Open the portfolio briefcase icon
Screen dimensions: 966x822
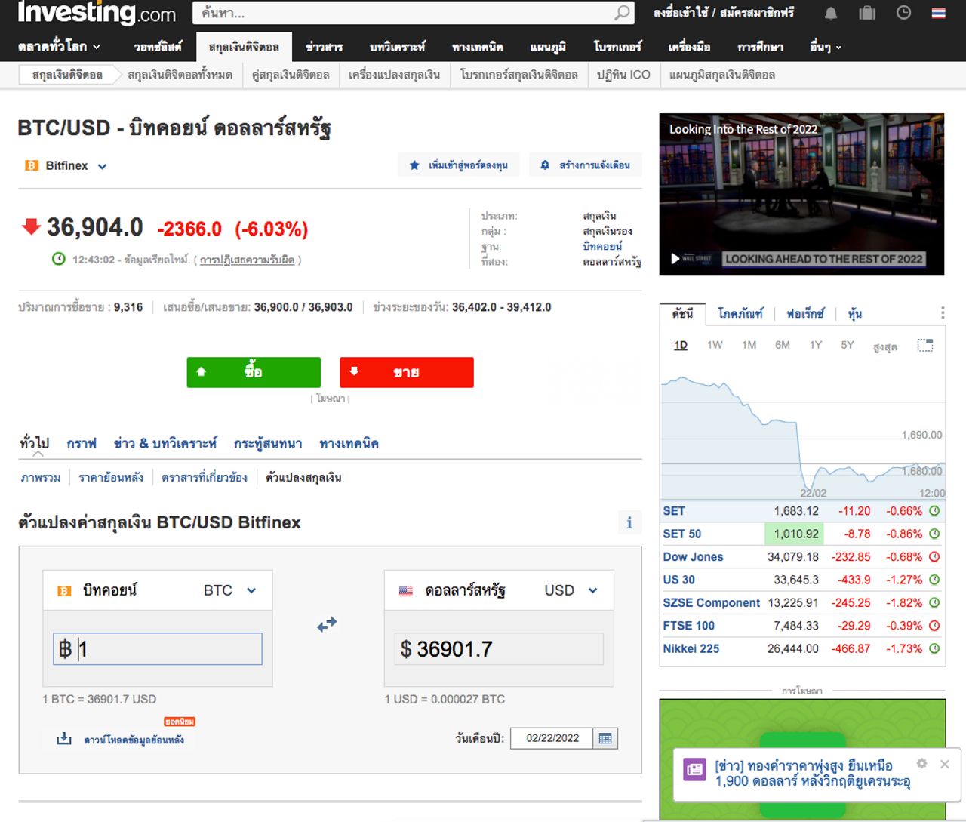tap(866, 14)
